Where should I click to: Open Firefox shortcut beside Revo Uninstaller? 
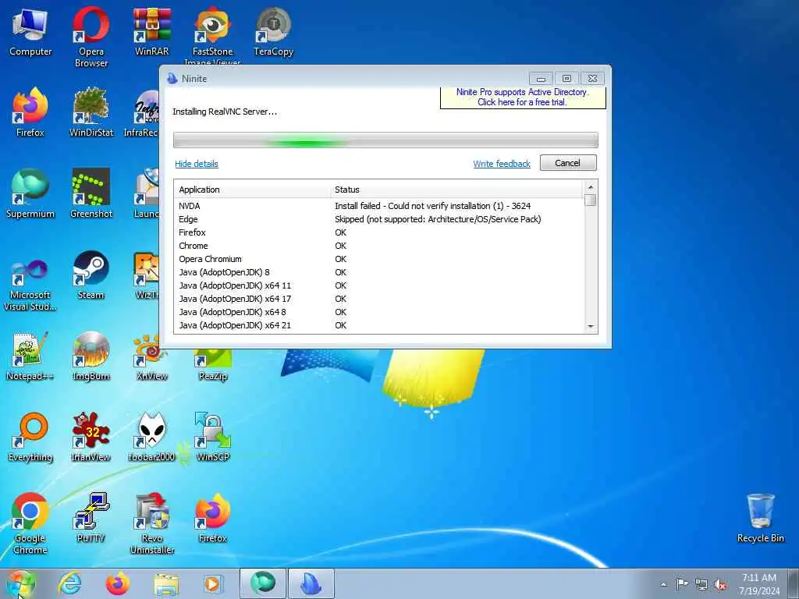pos(213,518)
